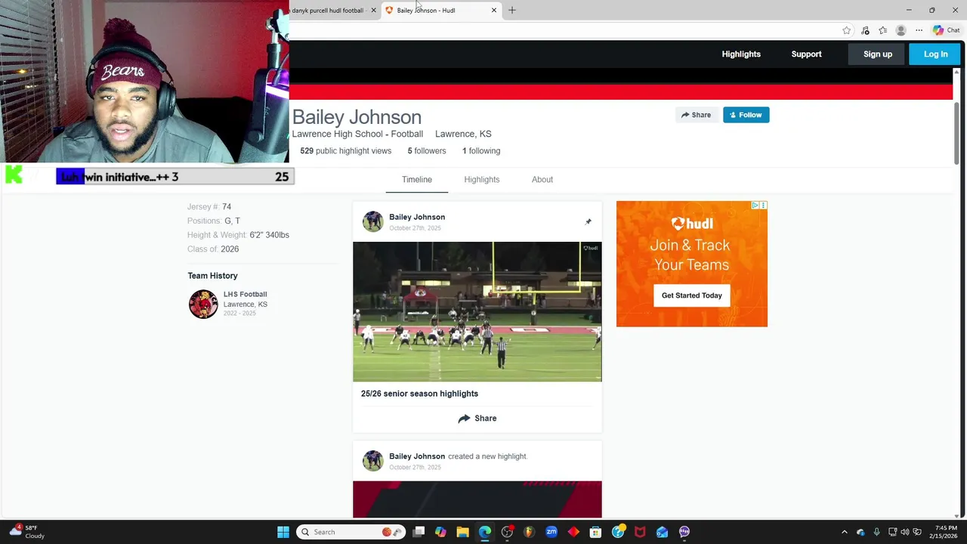Click Get Started Today in Hudl ad

[692, 295]
